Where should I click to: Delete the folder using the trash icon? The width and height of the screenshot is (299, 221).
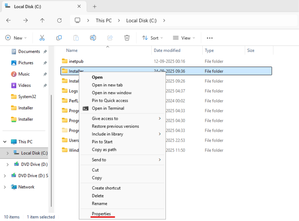127,38
